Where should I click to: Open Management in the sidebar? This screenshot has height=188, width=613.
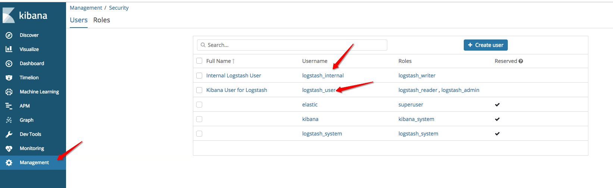[x=33, y=162]
